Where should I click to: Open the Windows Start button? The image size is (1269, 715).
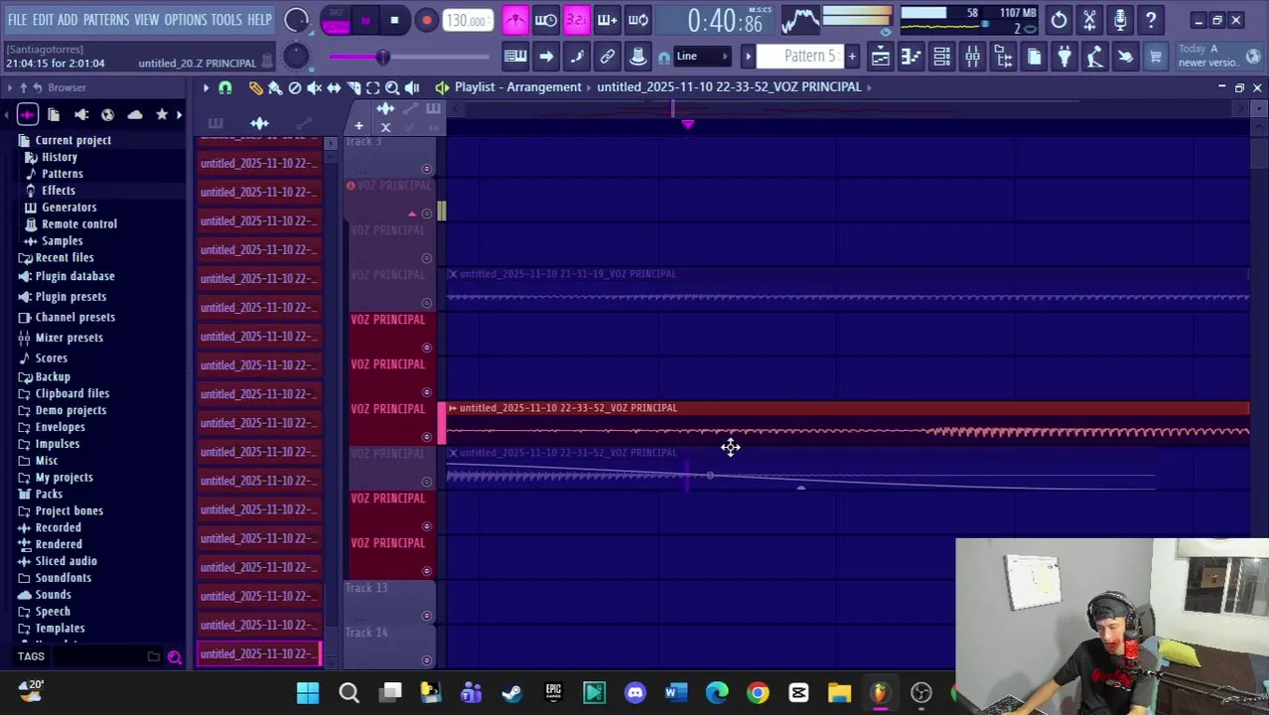click(307, 692)
